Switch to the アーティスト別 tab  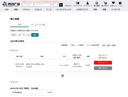coord(38,25)
